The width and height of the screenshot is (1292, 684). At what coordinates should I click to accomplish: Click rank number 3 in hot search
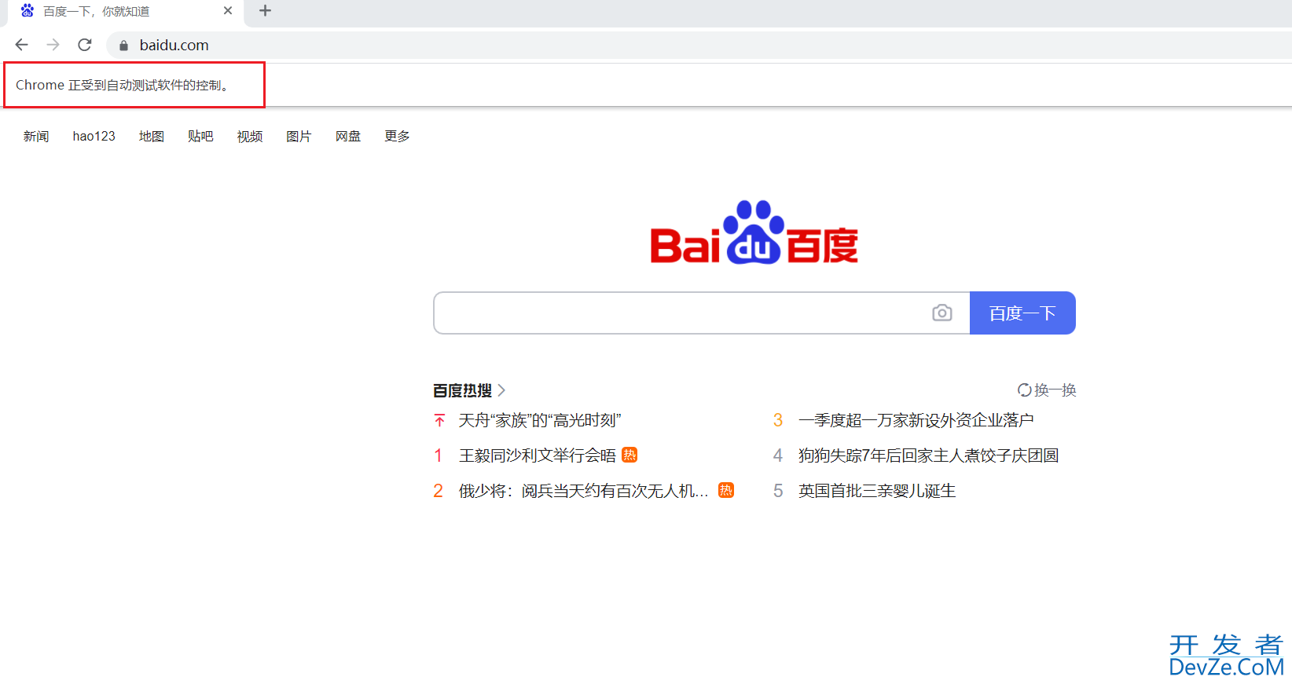778,420
